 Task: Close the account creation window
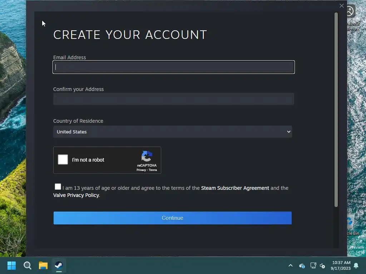pos(341,6)
